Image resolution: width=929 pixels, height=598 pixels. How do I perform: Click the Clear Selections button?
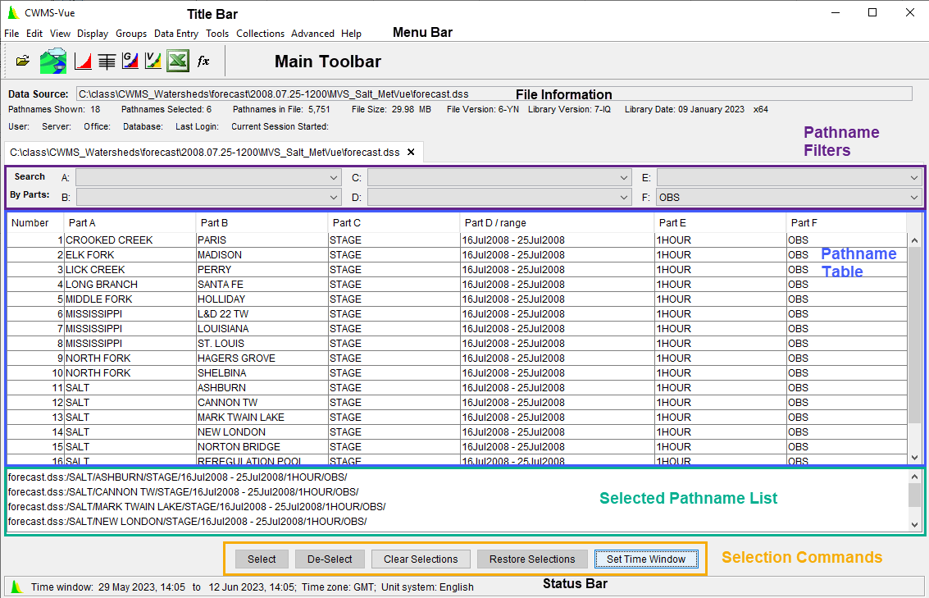(421, 559)
